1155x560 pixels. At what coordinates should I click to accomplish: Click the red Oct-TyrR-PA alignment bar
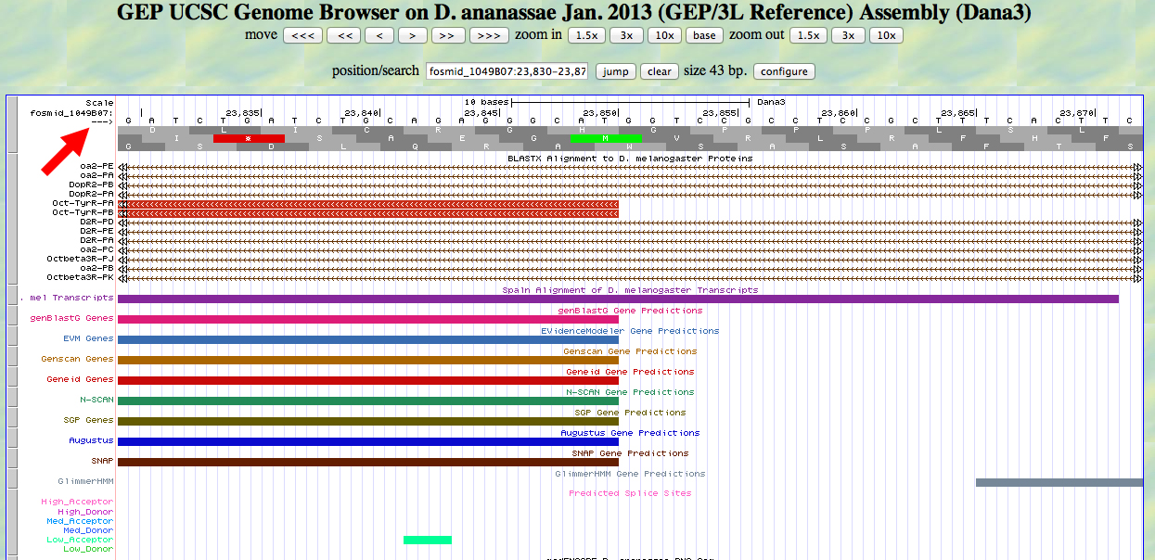(x=367, y=203)
